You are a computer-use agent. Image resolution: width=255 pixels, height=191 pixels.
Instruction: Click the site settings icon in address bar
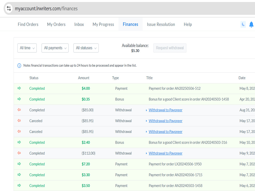[9, 8]
